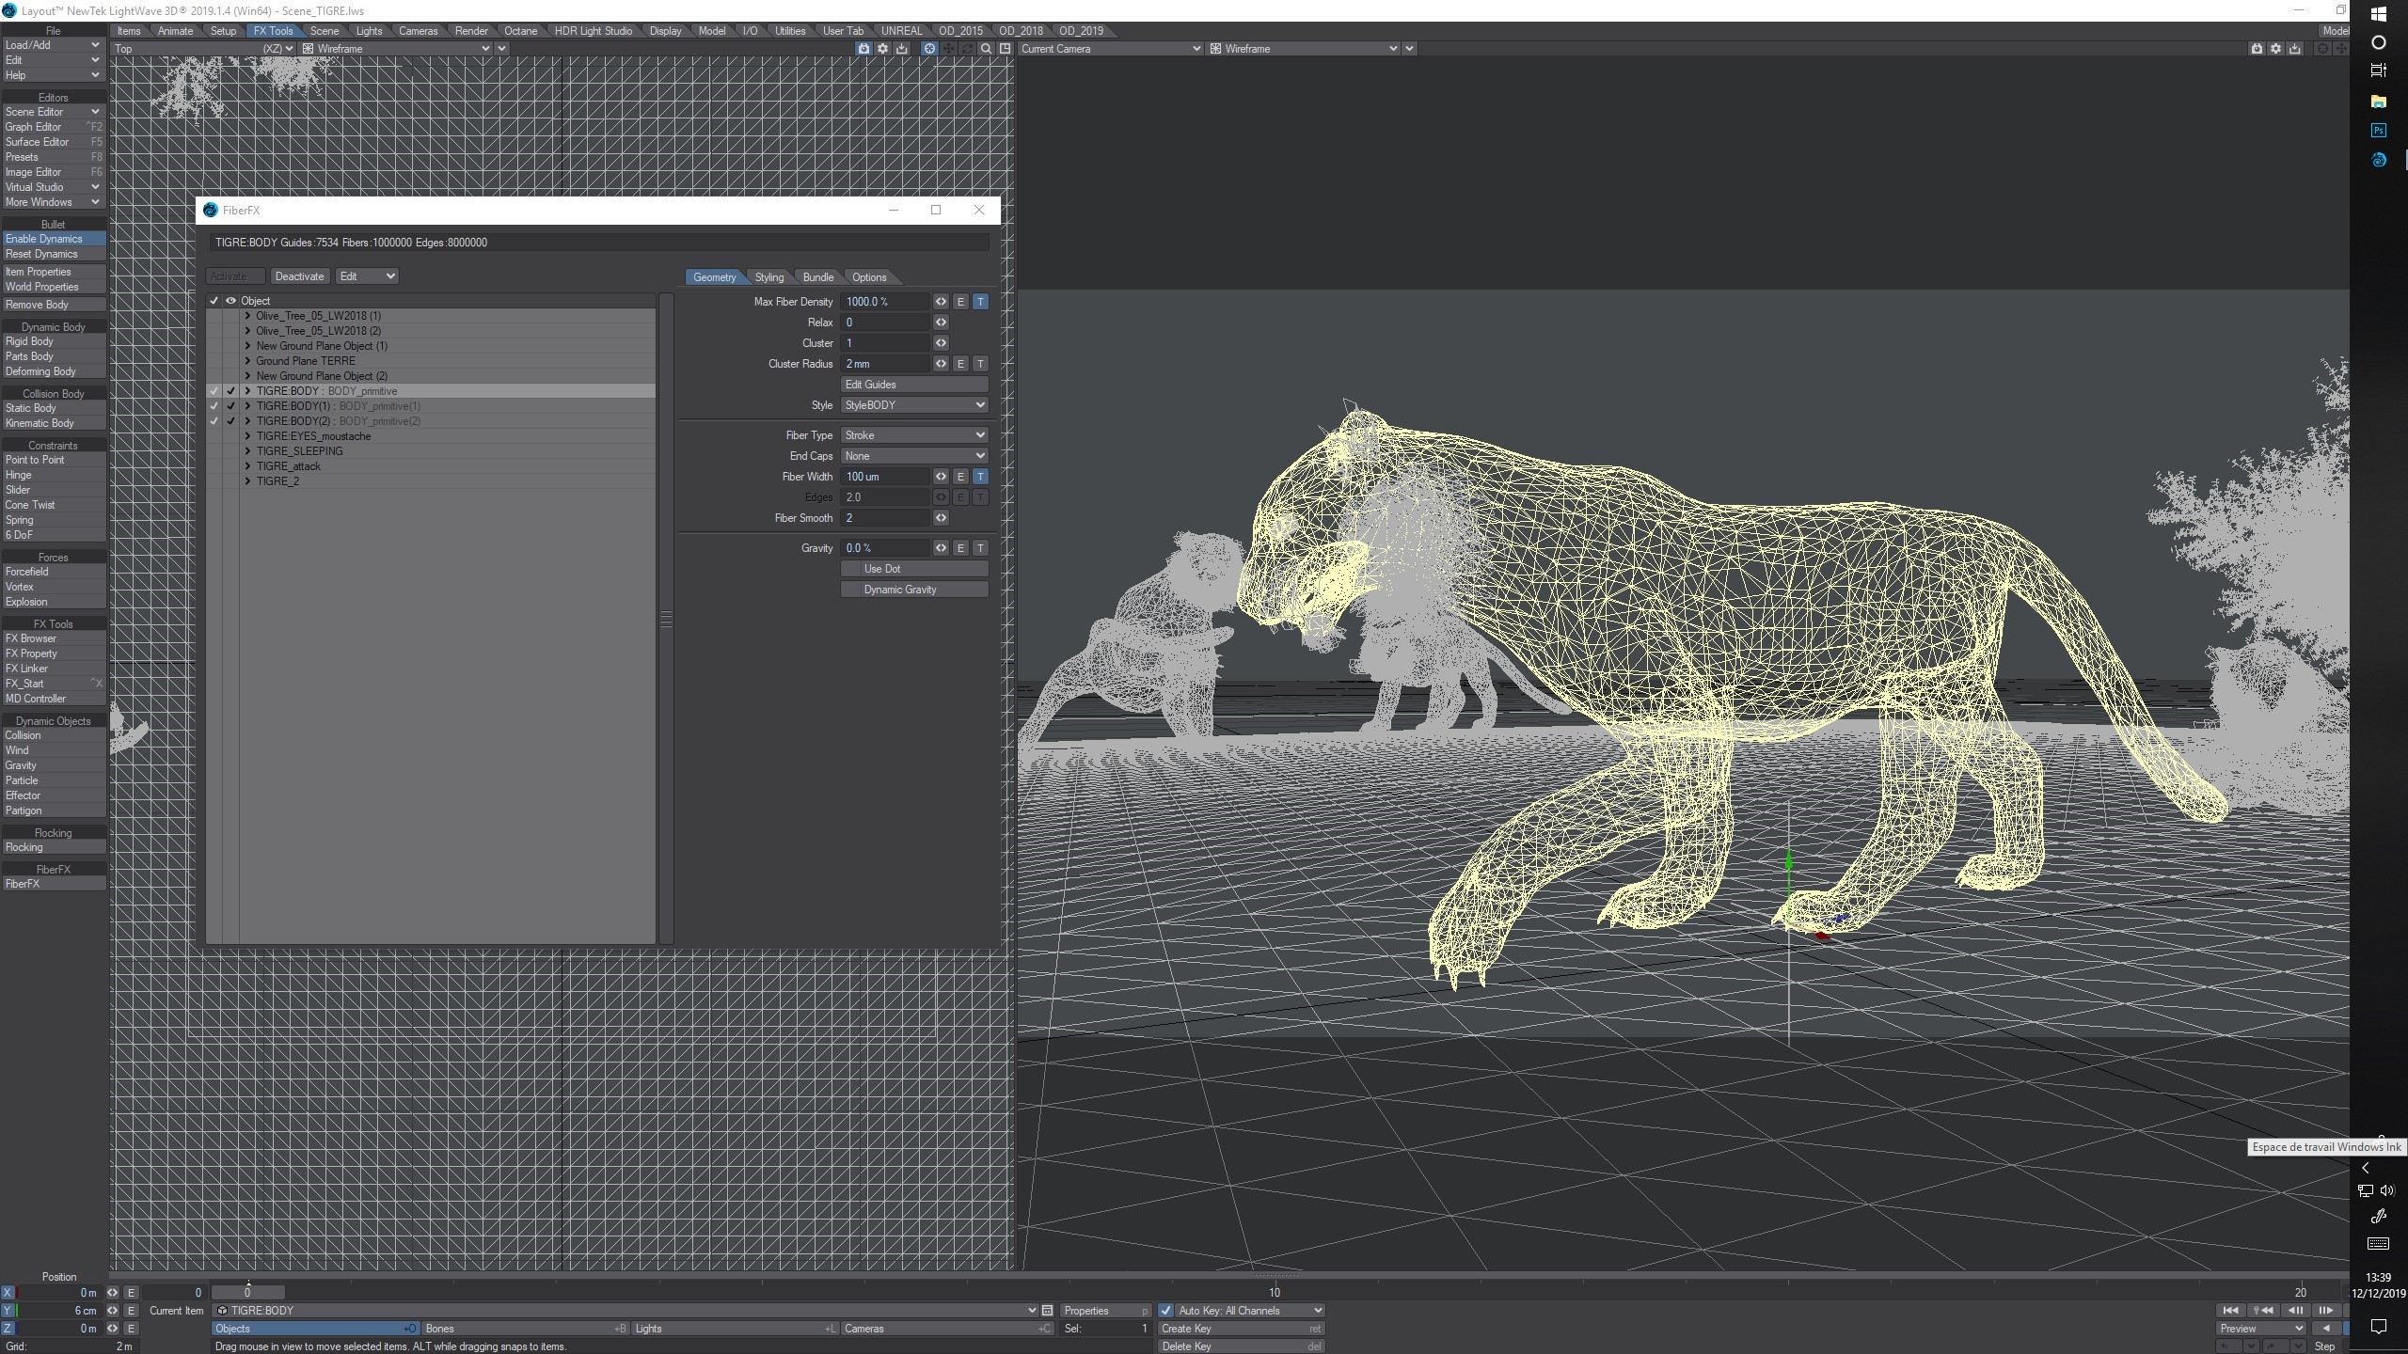Open the Style dropdown showing StyleBODY

tap(913, 405)
